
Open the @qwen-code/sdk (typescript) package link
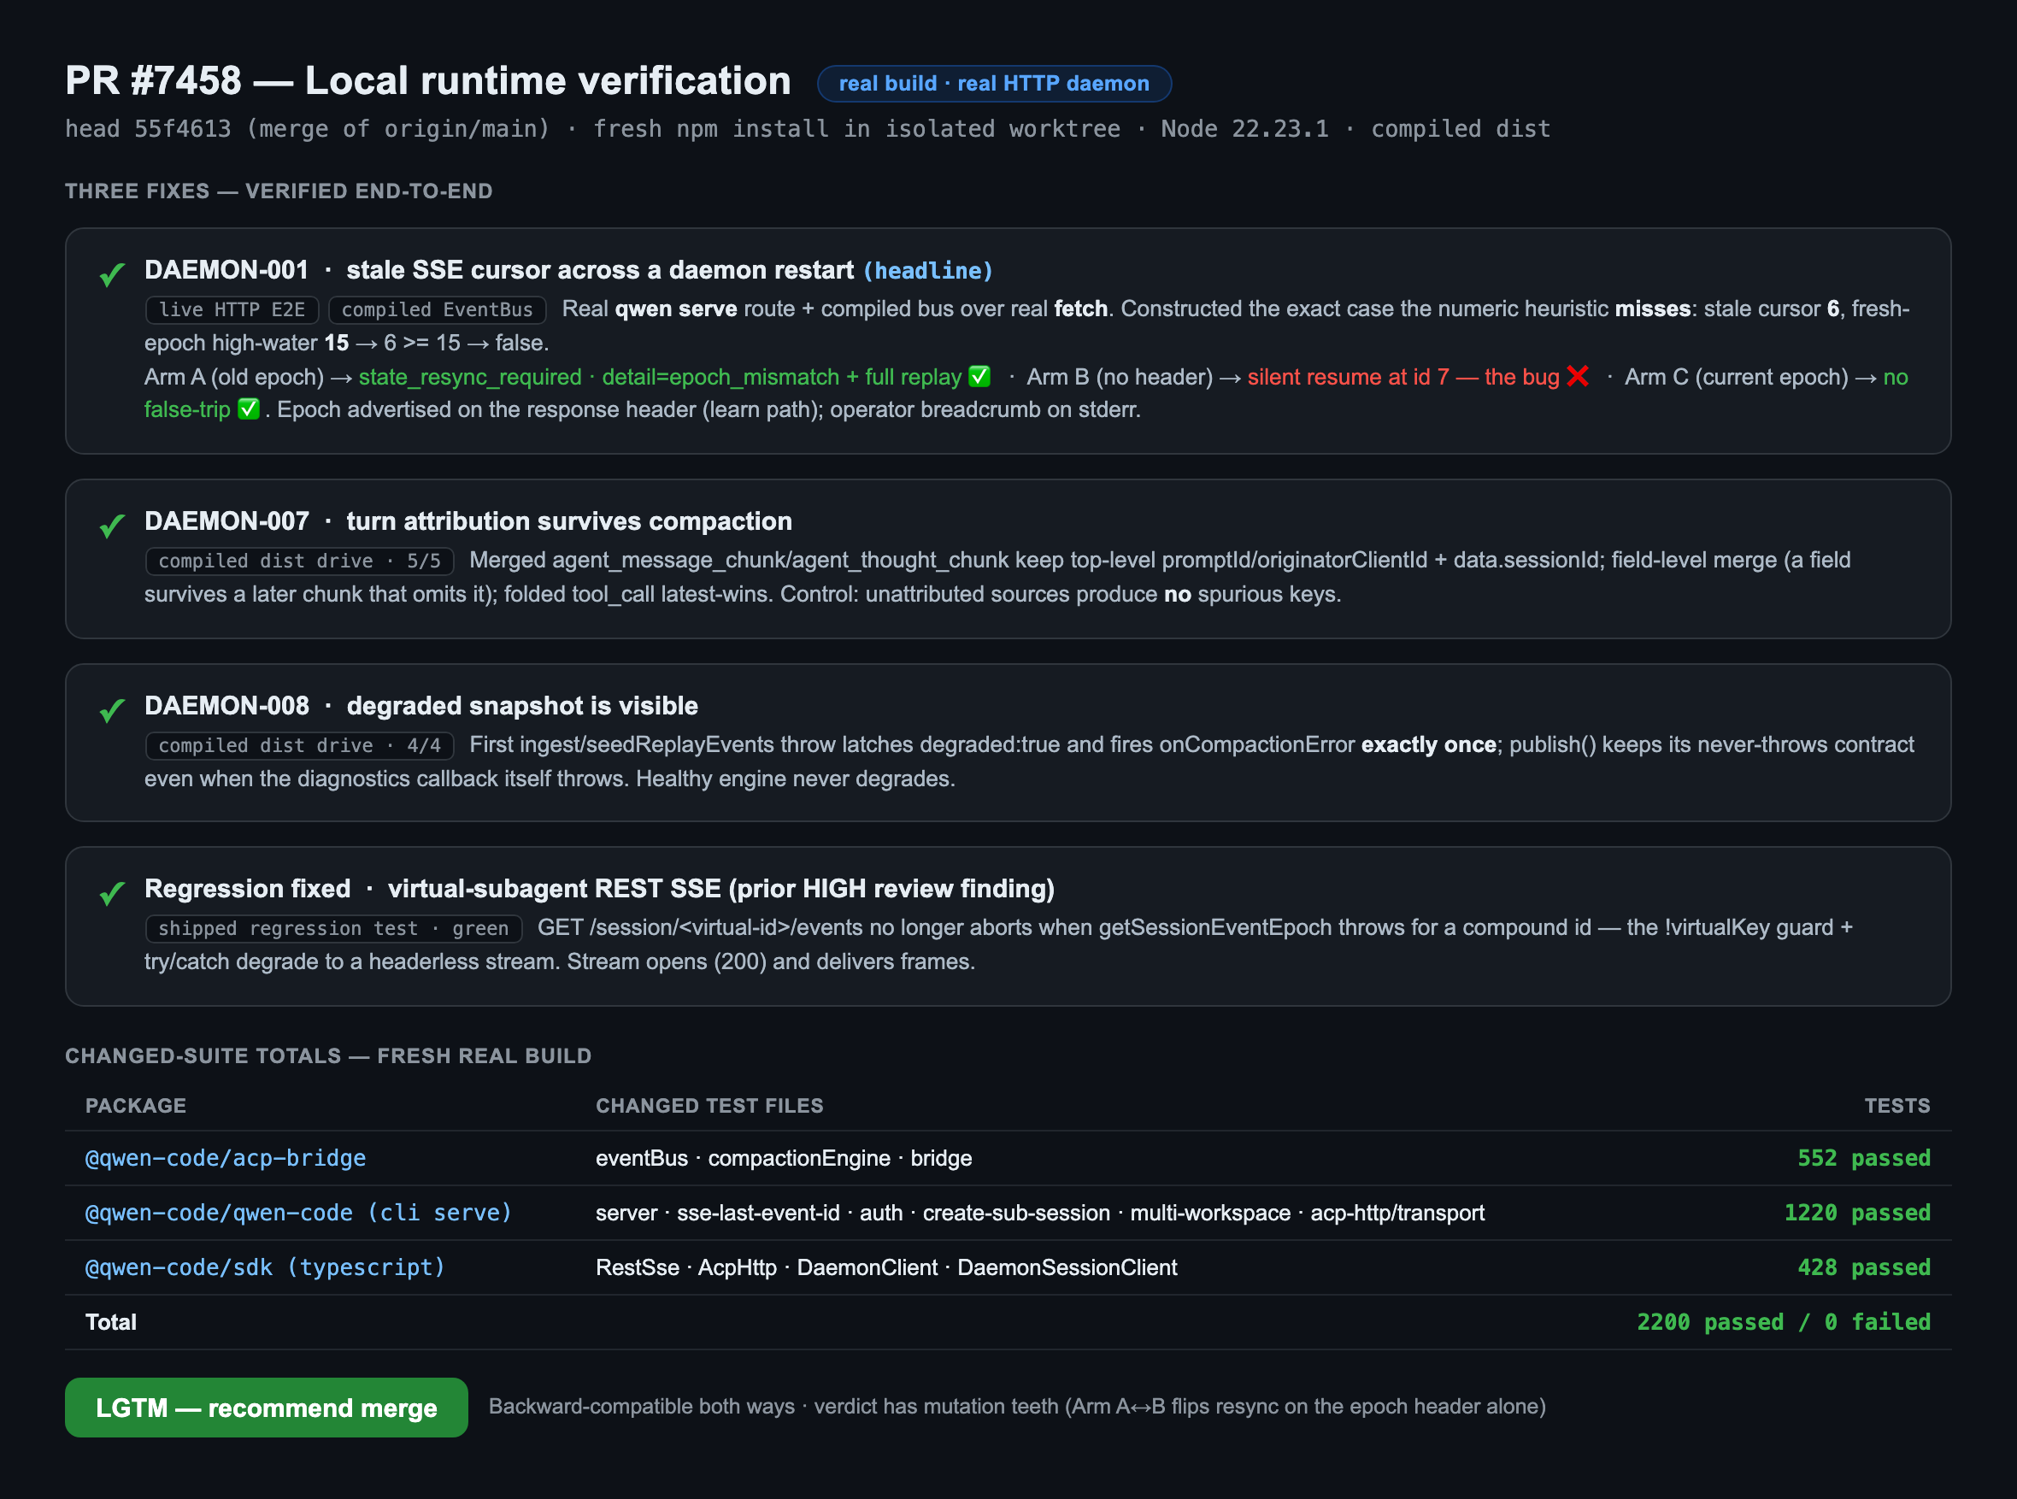click(265, 1267)
